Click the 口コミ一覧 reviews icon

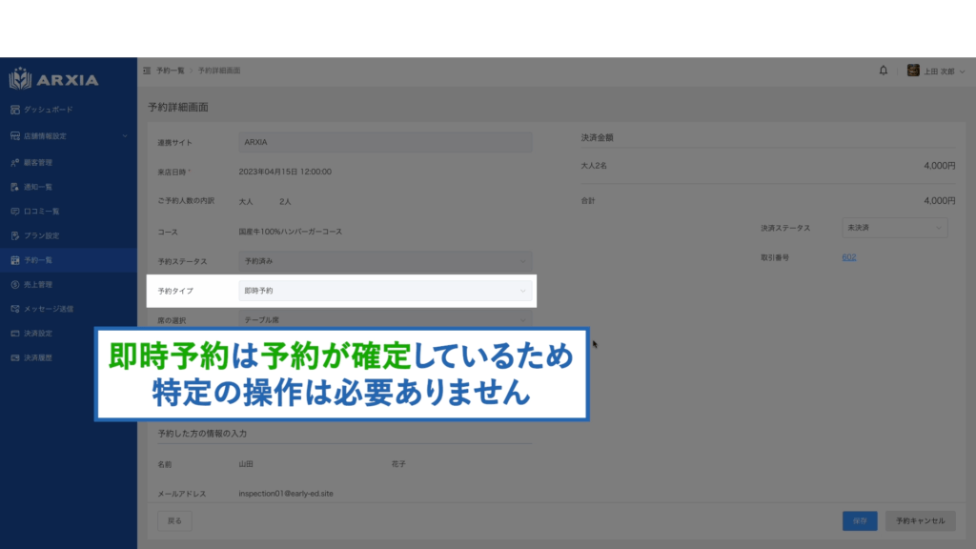[x=15, y=212]
